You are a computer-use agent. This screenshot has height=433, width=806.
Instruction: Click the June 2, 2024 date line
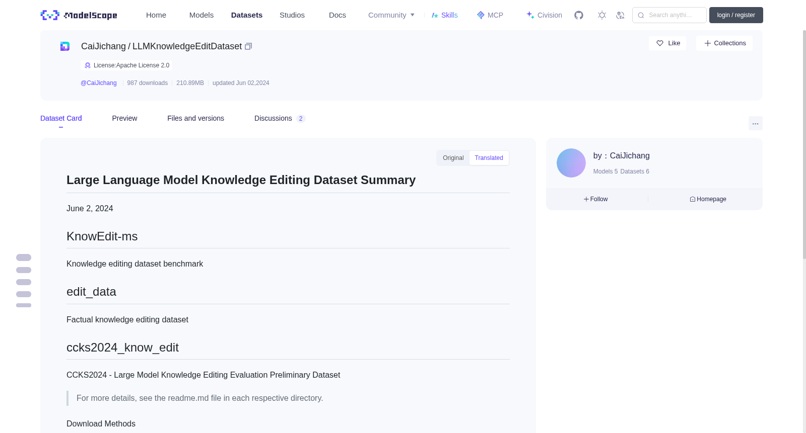point(90,209)
